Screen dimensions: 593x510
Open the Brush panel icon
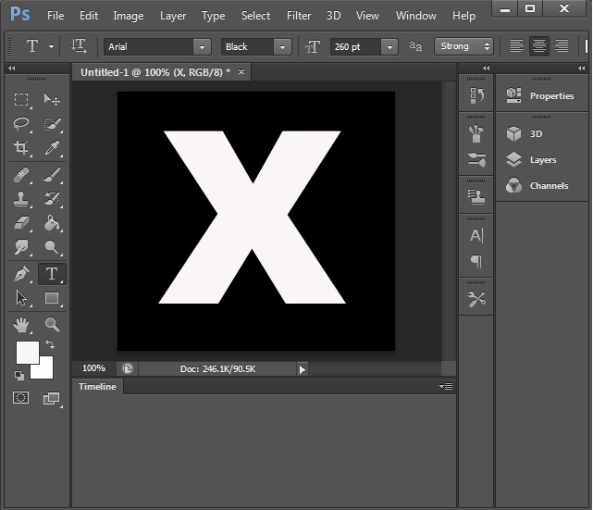476,159
